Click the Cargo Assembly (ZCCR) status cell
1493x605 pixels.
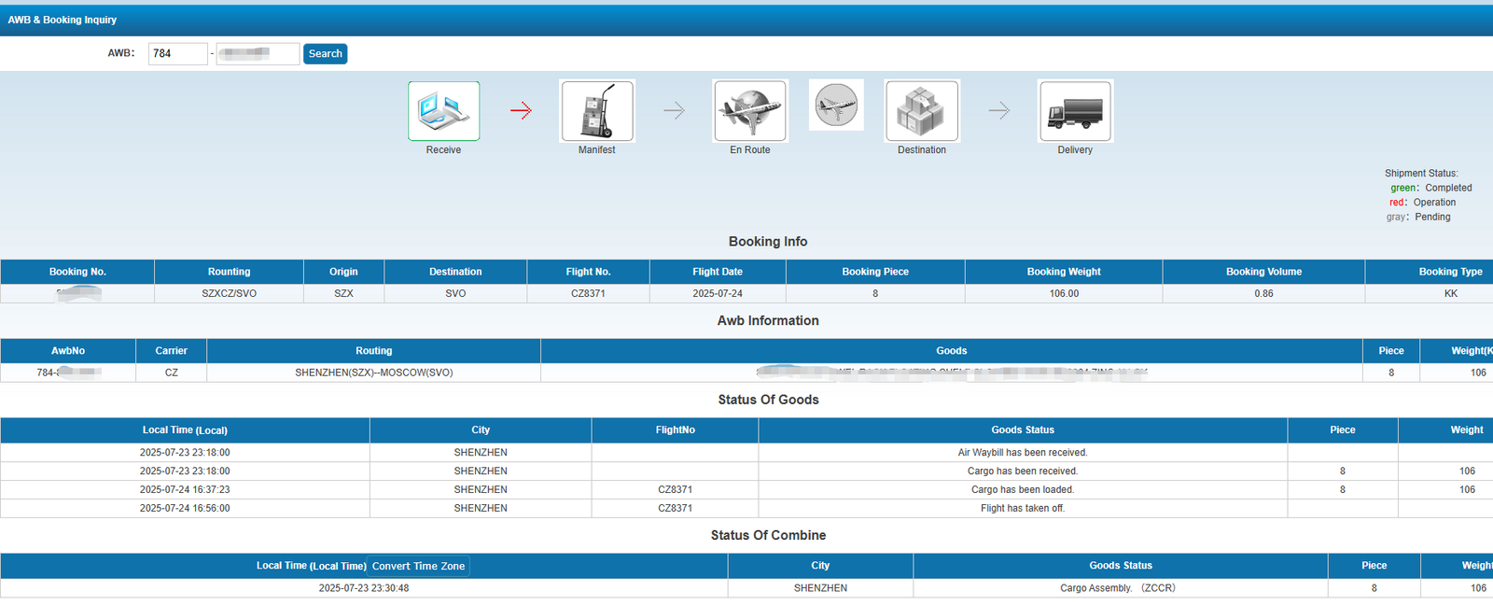coord(1118,588)
